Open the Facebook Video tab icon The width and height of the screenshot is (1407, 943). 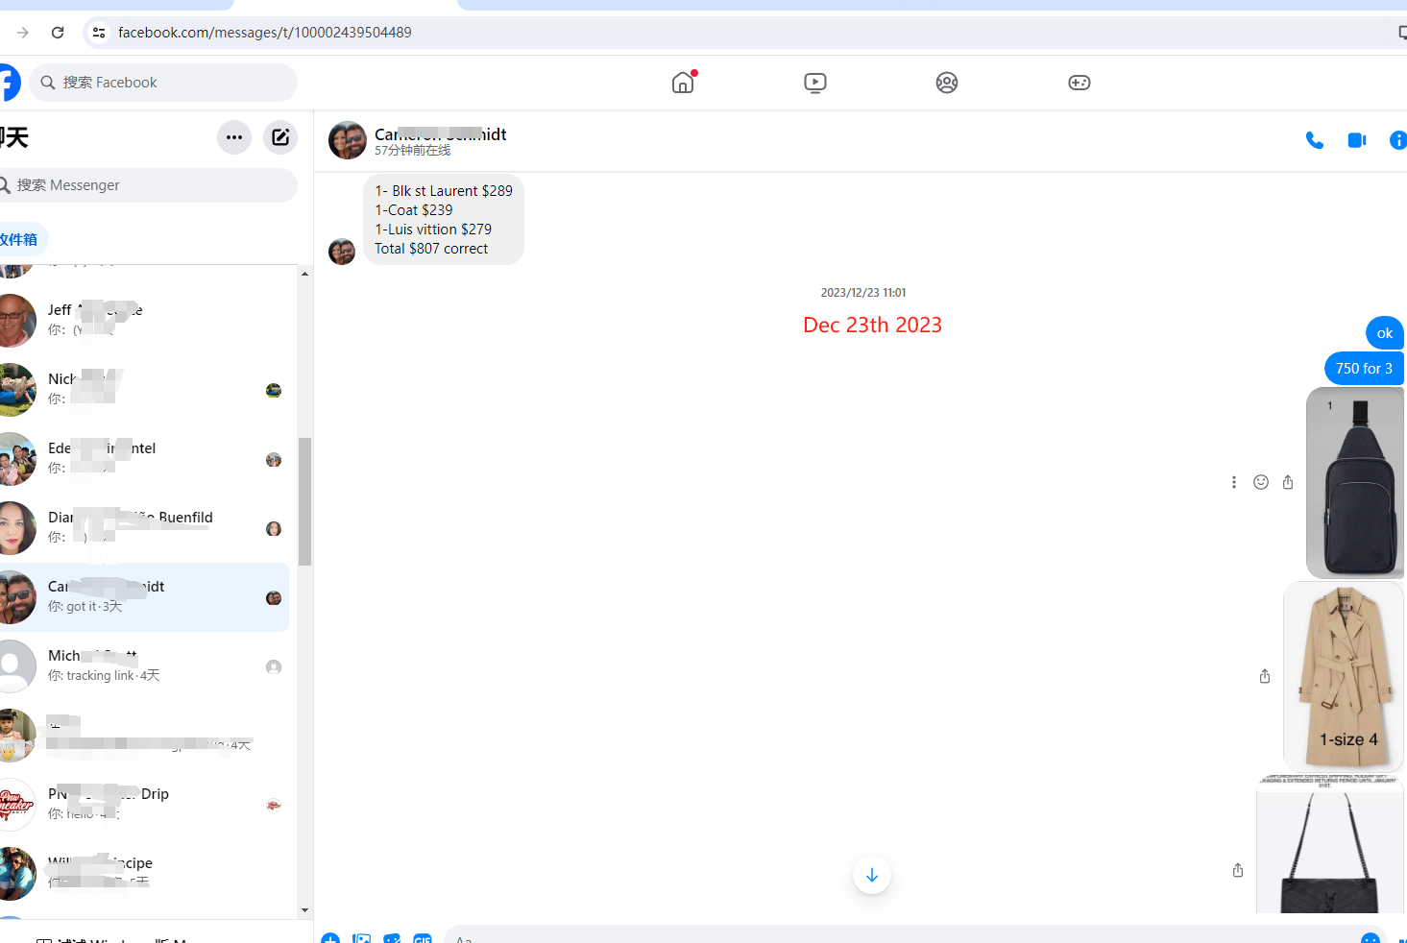[814, 83]
